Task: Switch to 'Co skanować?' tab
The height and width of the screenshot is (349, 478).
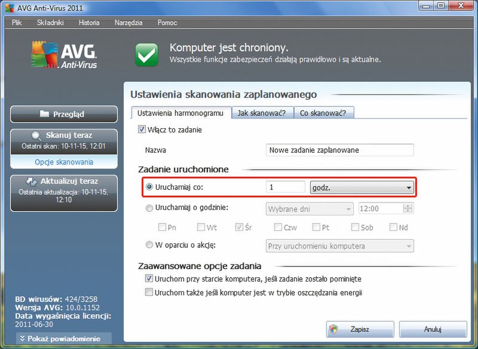Action: 323,113
